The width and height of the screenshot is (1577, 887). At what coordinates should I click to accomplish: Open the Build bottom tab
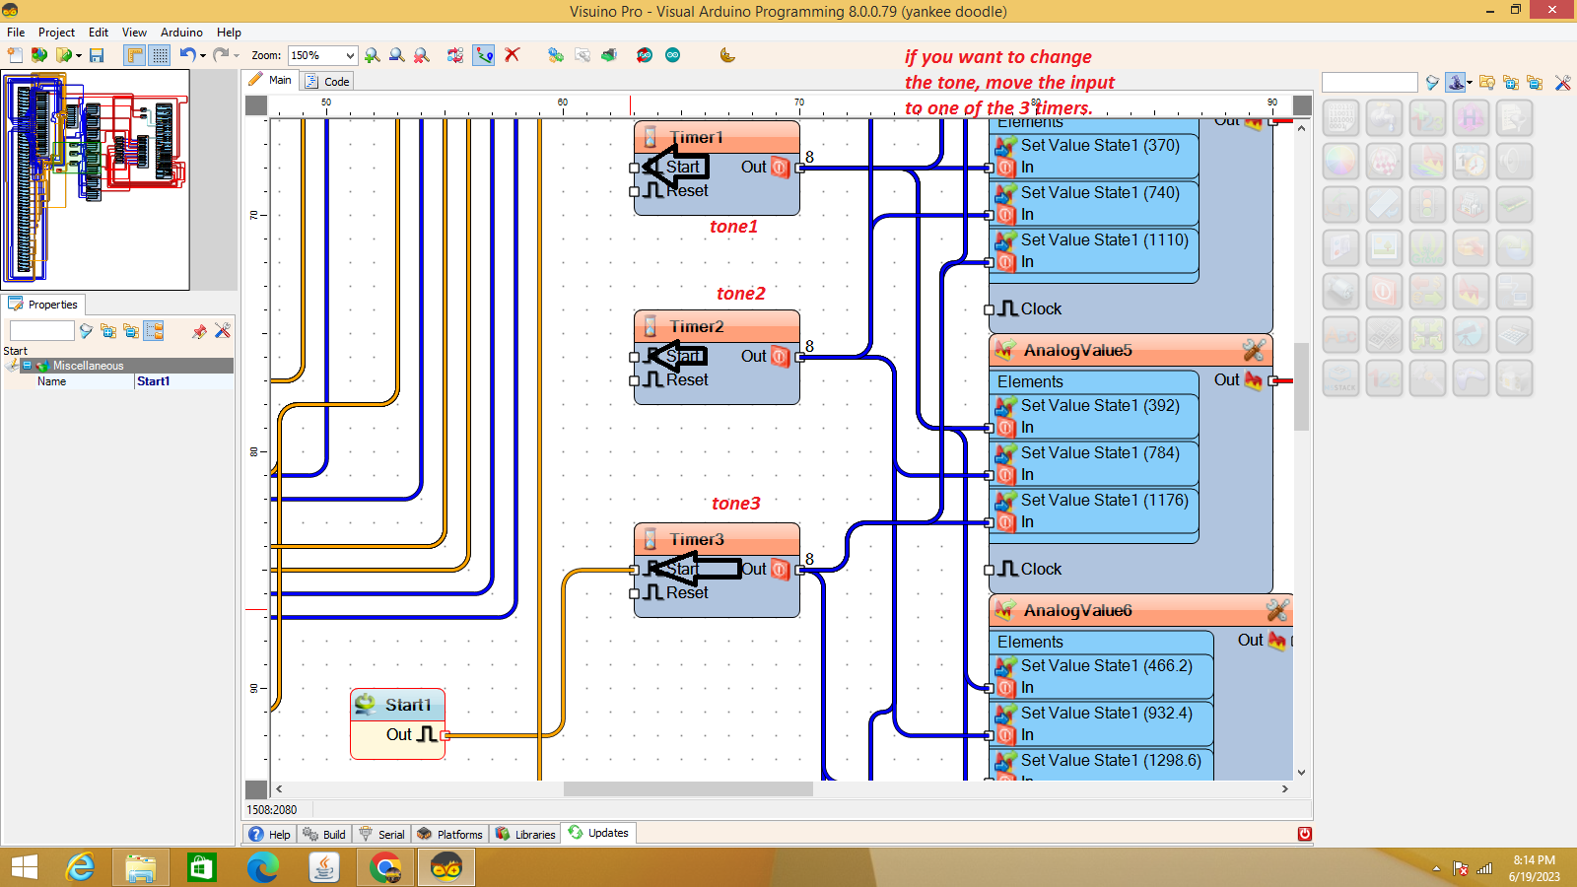click(x=324, y=834)
